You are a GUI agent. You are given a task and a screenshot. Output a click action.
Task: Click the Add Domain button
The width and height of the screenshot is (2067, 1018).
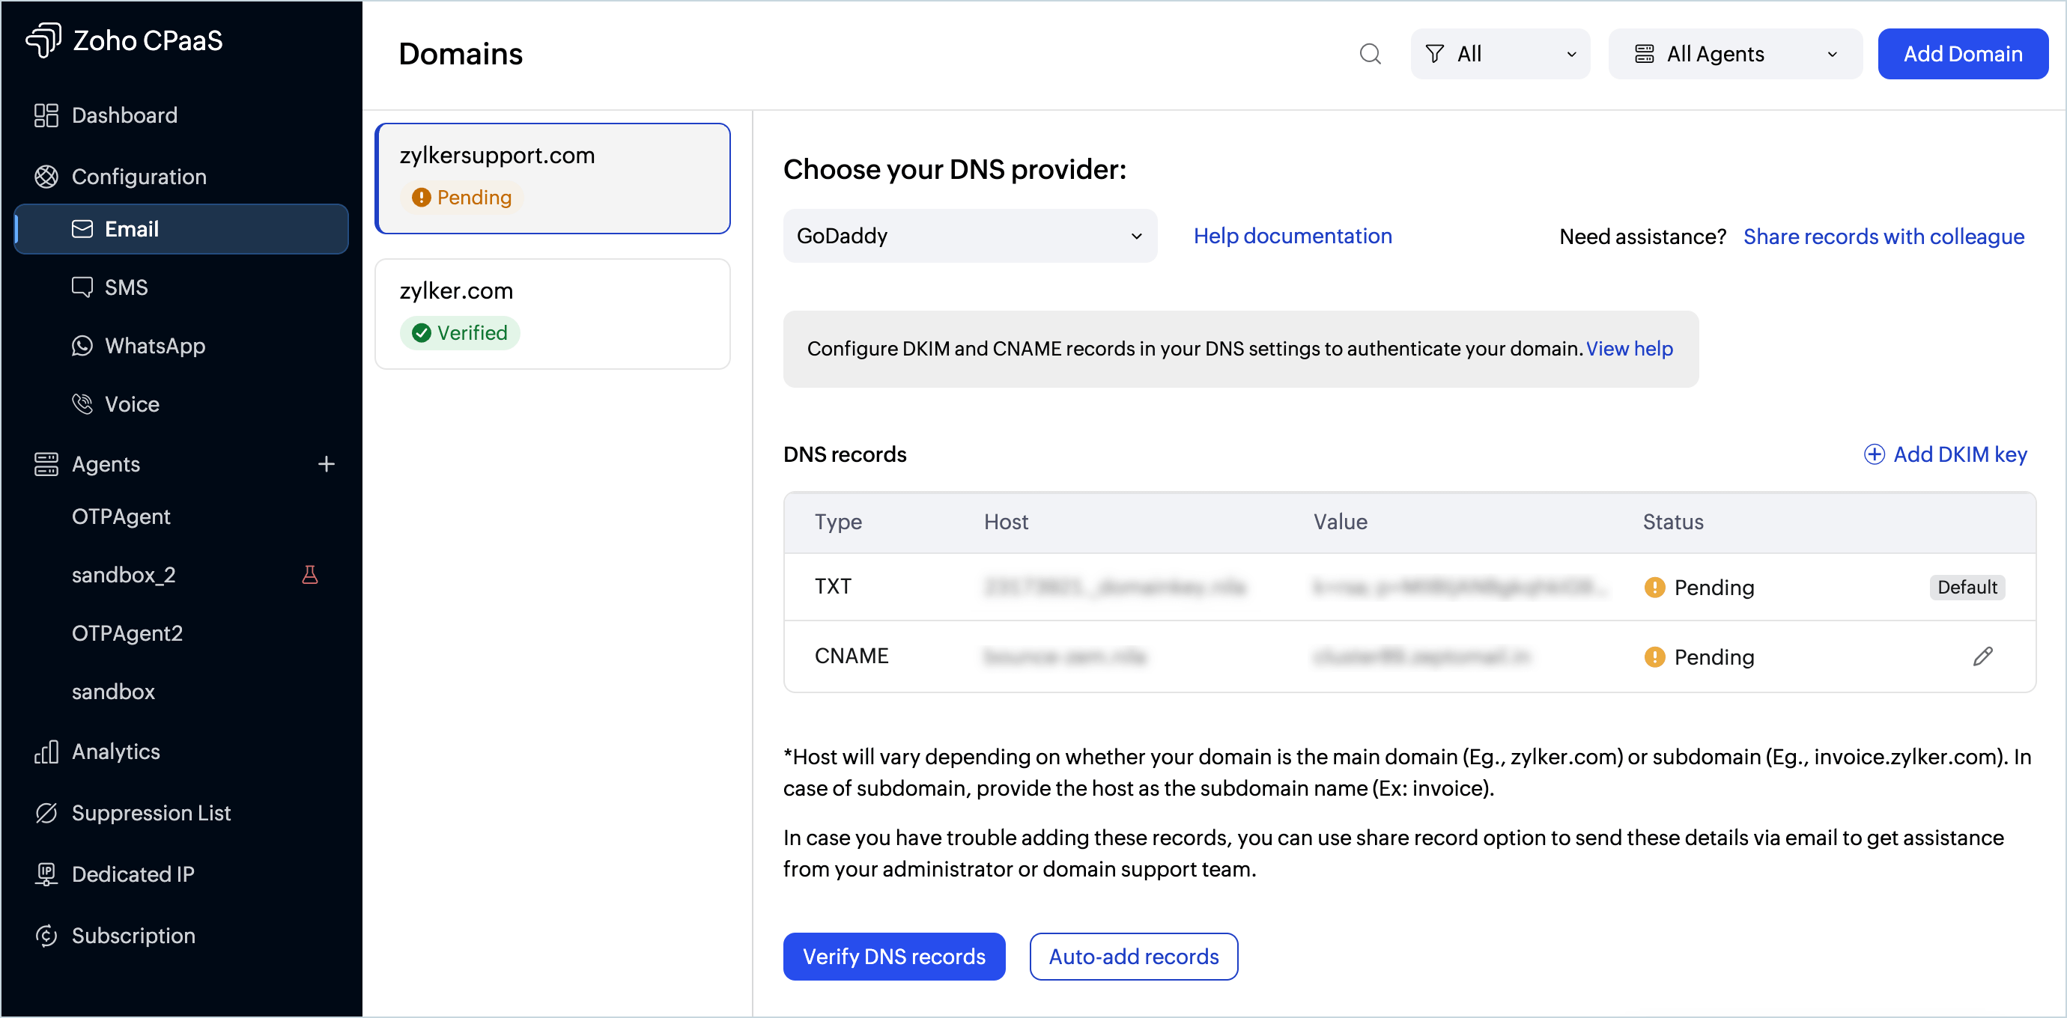click(1963, 54)
